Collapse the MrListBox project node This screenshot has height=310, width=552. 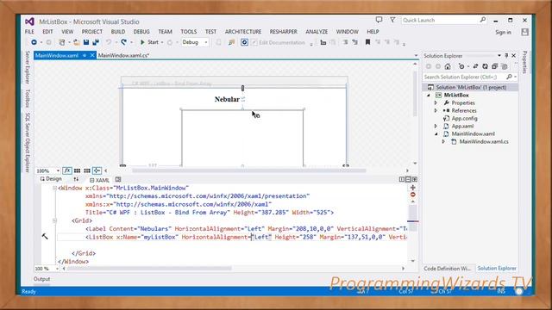(429, 96)
